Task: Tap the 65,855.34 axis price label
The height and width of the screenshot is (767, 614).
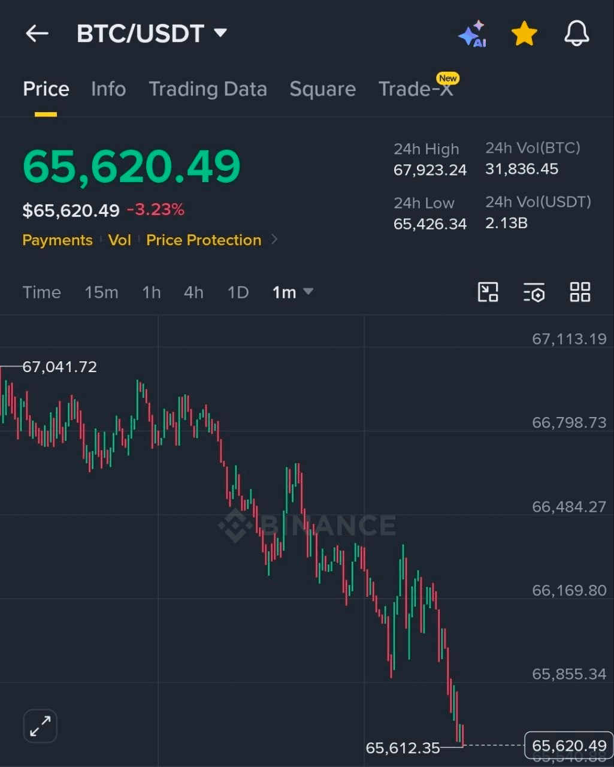Action: coord(569,674)
